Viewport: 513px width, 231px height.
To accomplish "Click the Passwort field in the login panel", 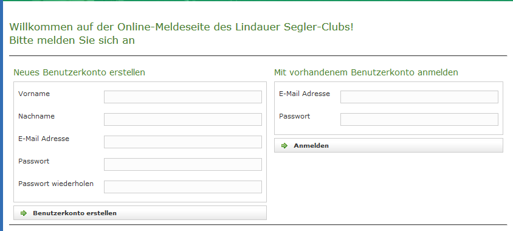I will click(x=419, y=119).
